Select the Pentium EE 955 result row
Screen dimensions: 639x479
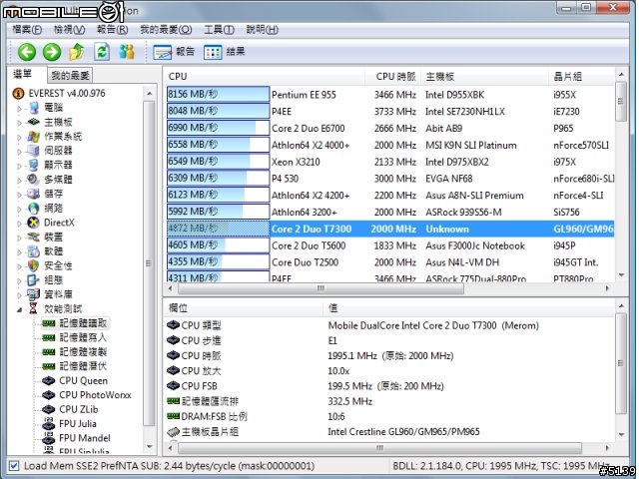390,95
